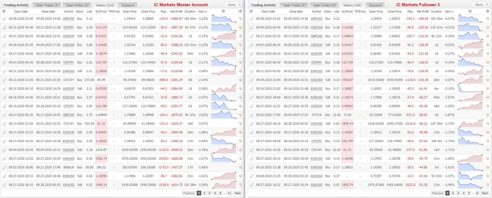Select History (216) tab in Master Account
Viewport: 492px width, 198px height.
(105, 5)
